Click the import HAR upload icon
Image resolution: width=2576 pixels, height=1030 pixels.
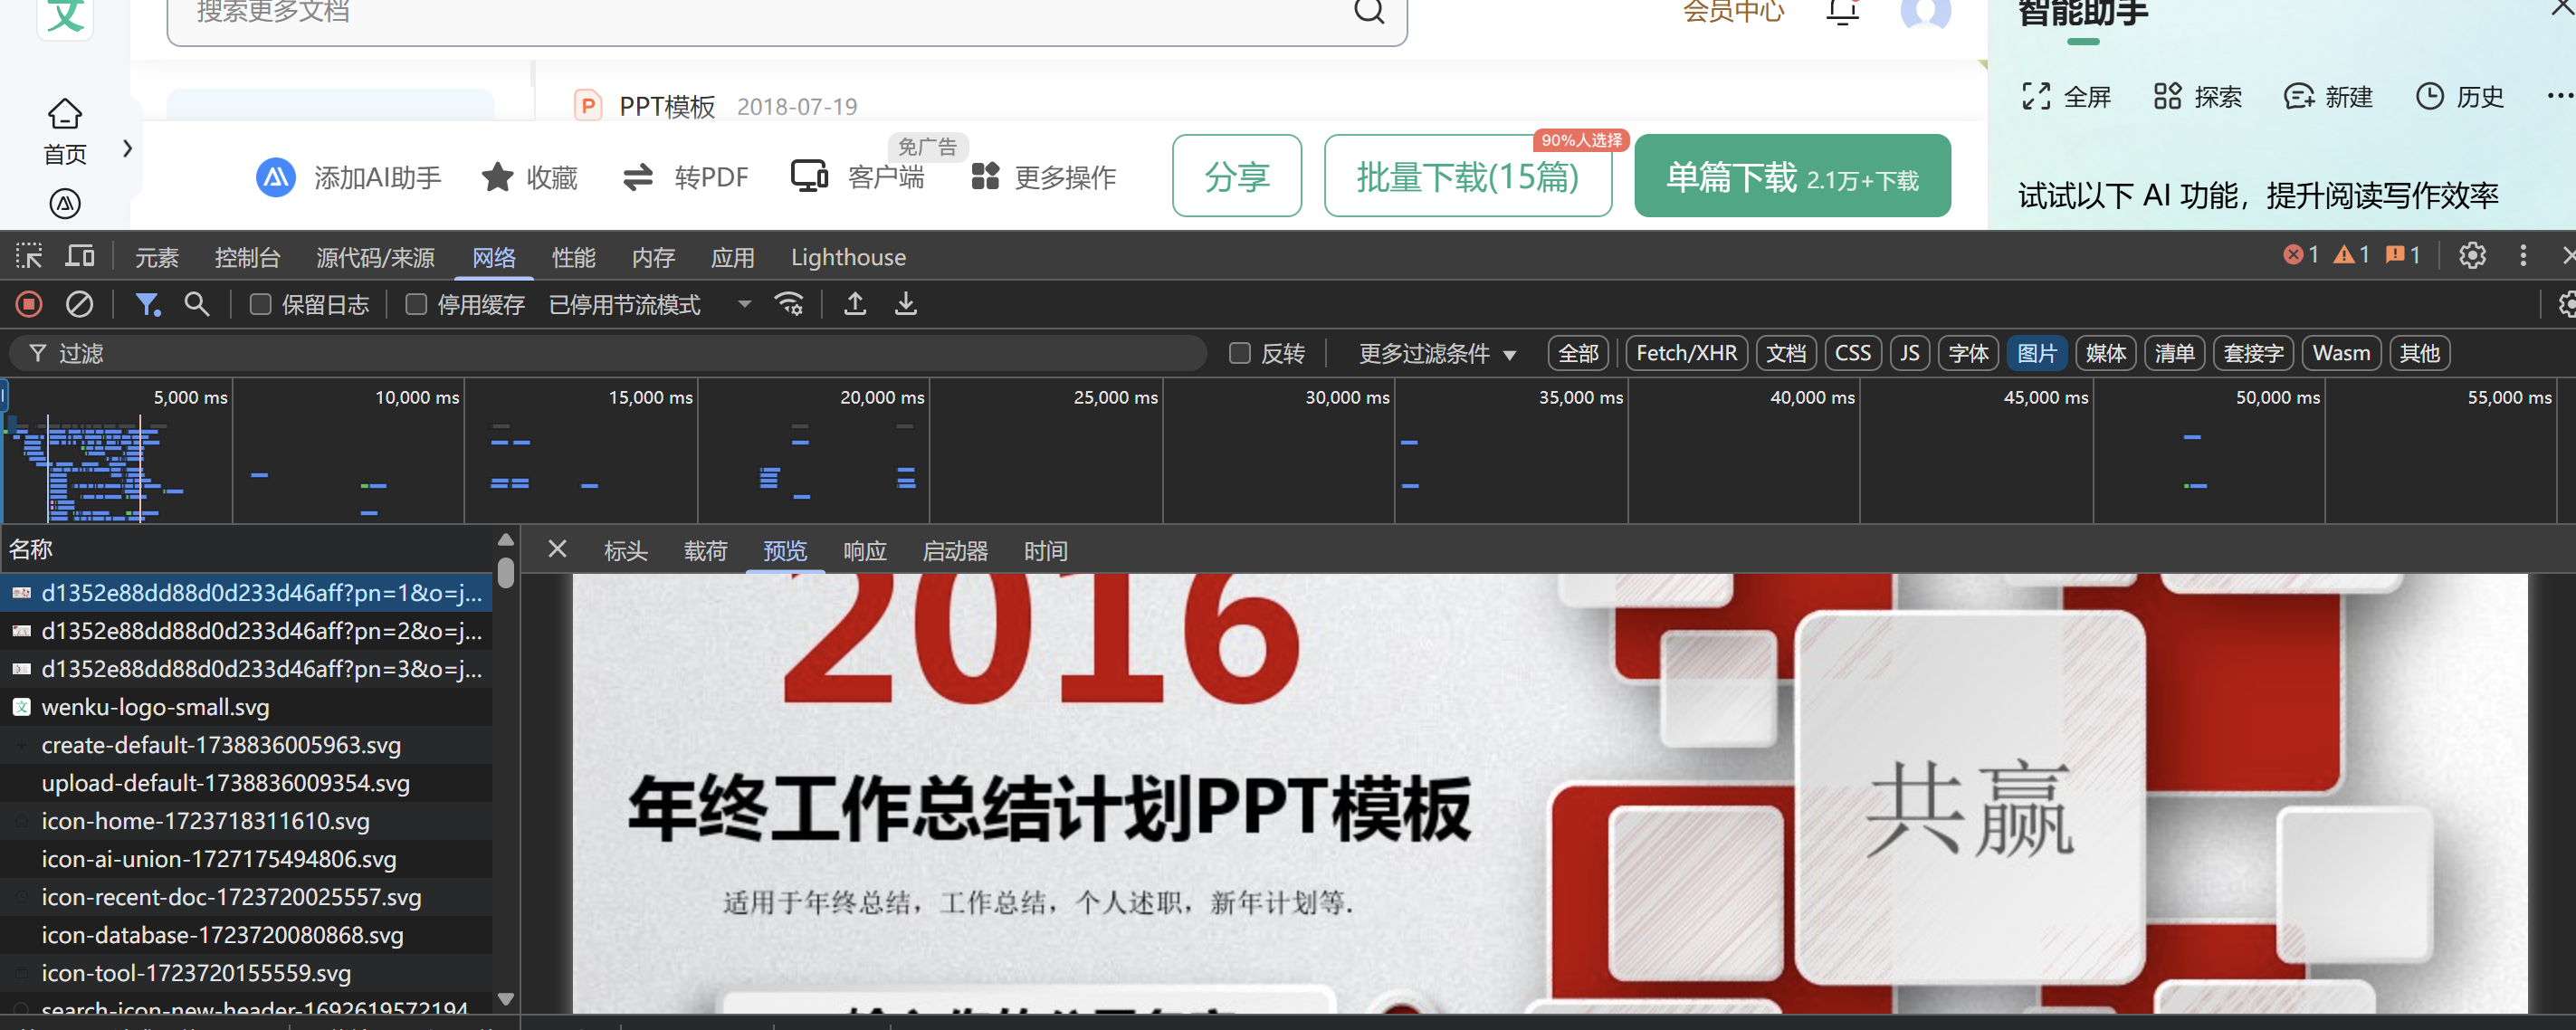point(855,304)
